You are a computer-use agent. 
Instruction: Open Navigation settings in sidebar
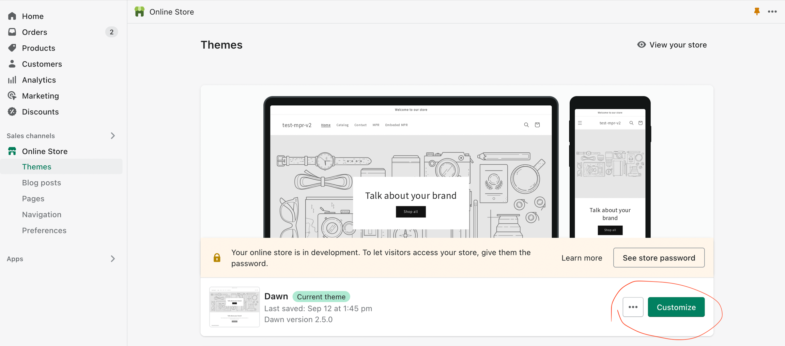pos(42,214)
